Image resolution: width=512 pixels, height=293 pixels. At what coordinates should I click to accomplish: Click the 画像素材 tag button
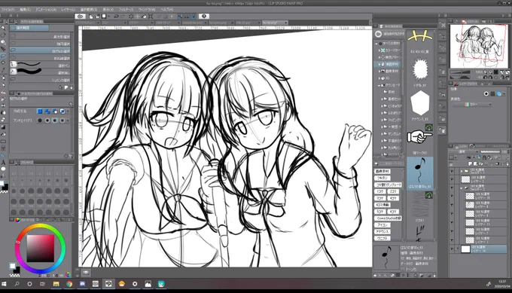point(382,172)
